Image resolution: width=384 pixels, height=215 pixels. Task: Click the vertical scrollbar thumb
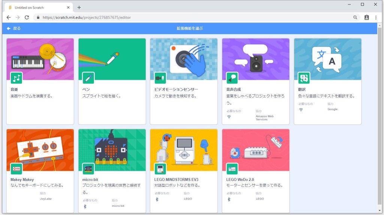click(379, 116)
